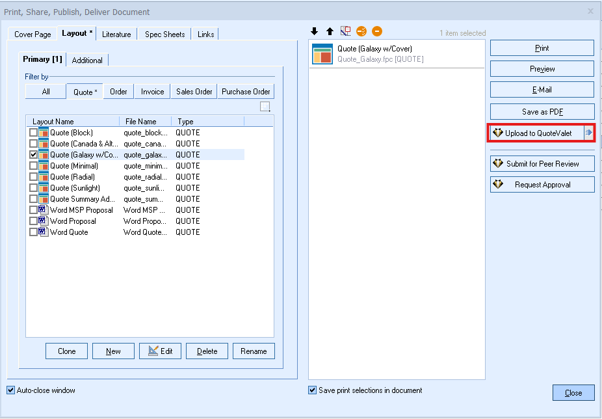Click the move up arrow icon
This screenshot has height=419, width=602.
pos(330,31)
